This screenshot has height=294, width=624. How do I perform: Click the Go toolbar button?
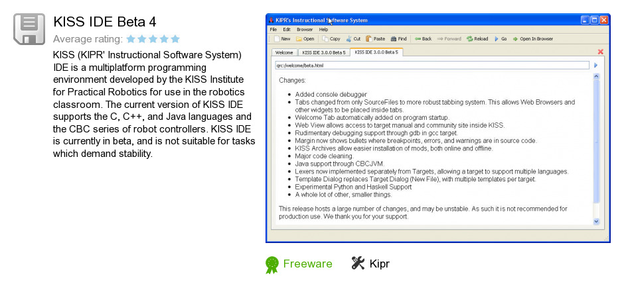click(x=501, y=39)
